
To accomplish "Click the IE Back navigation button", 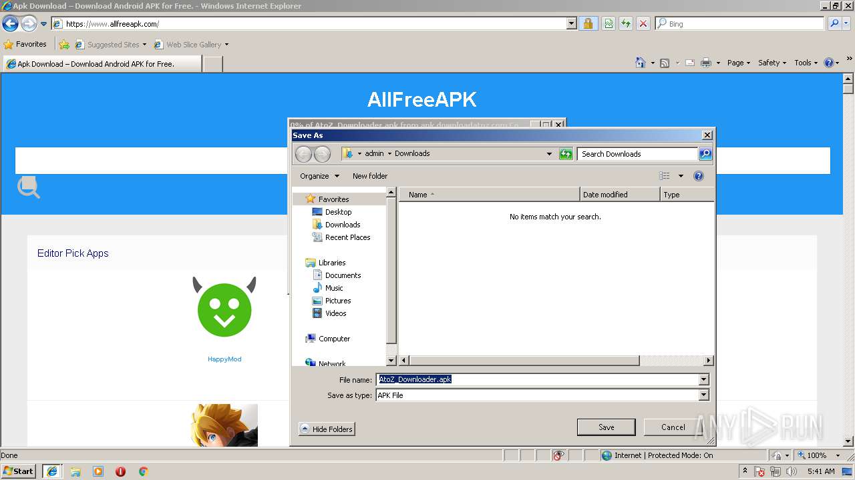I will 10,24.
